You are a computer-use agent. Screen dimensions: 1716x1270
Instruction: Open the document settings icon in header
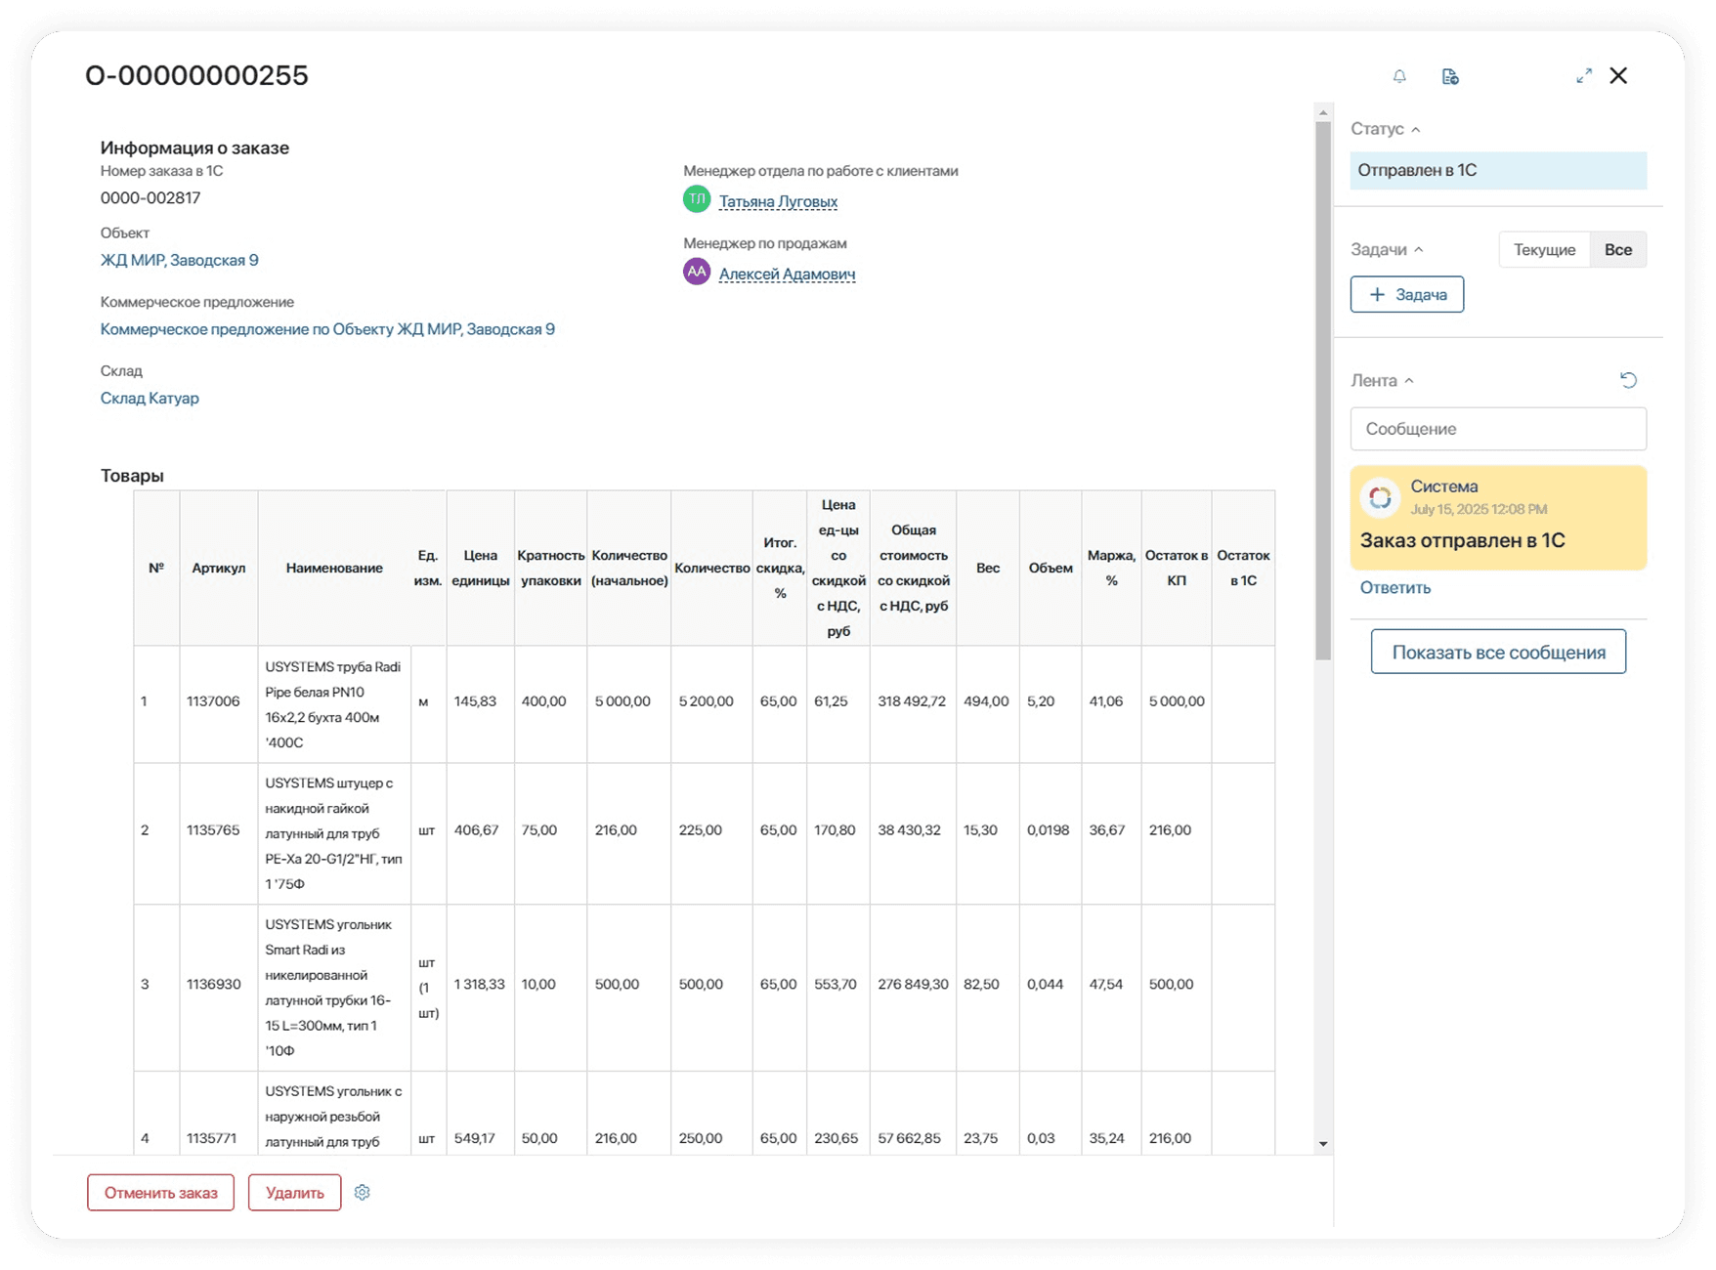1450,76
